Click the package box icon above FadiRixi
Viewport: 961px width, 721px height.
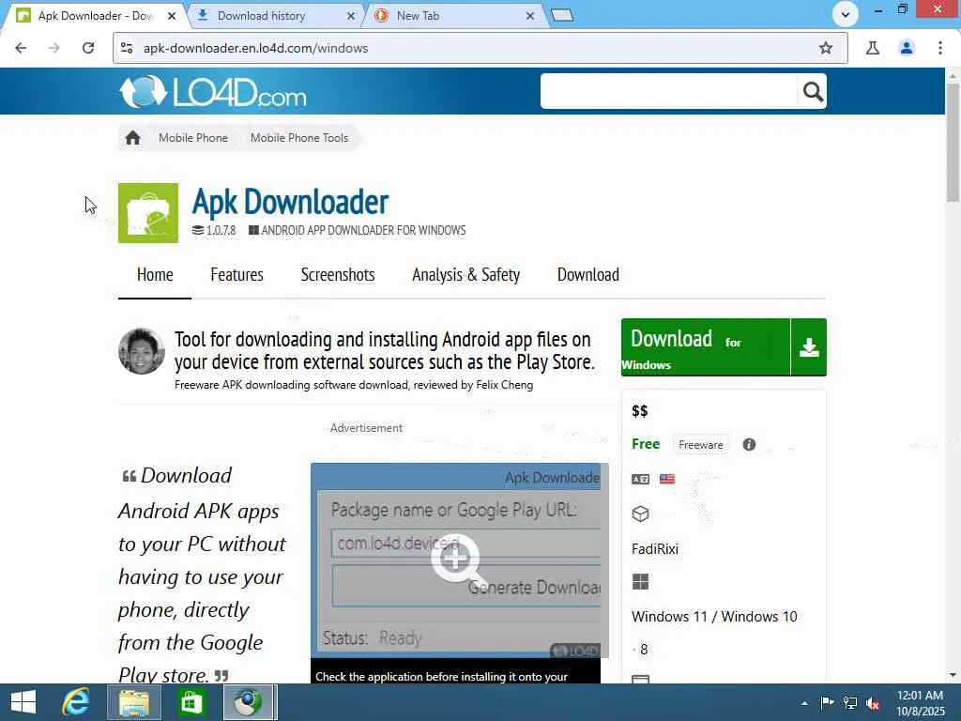[640, 514]
